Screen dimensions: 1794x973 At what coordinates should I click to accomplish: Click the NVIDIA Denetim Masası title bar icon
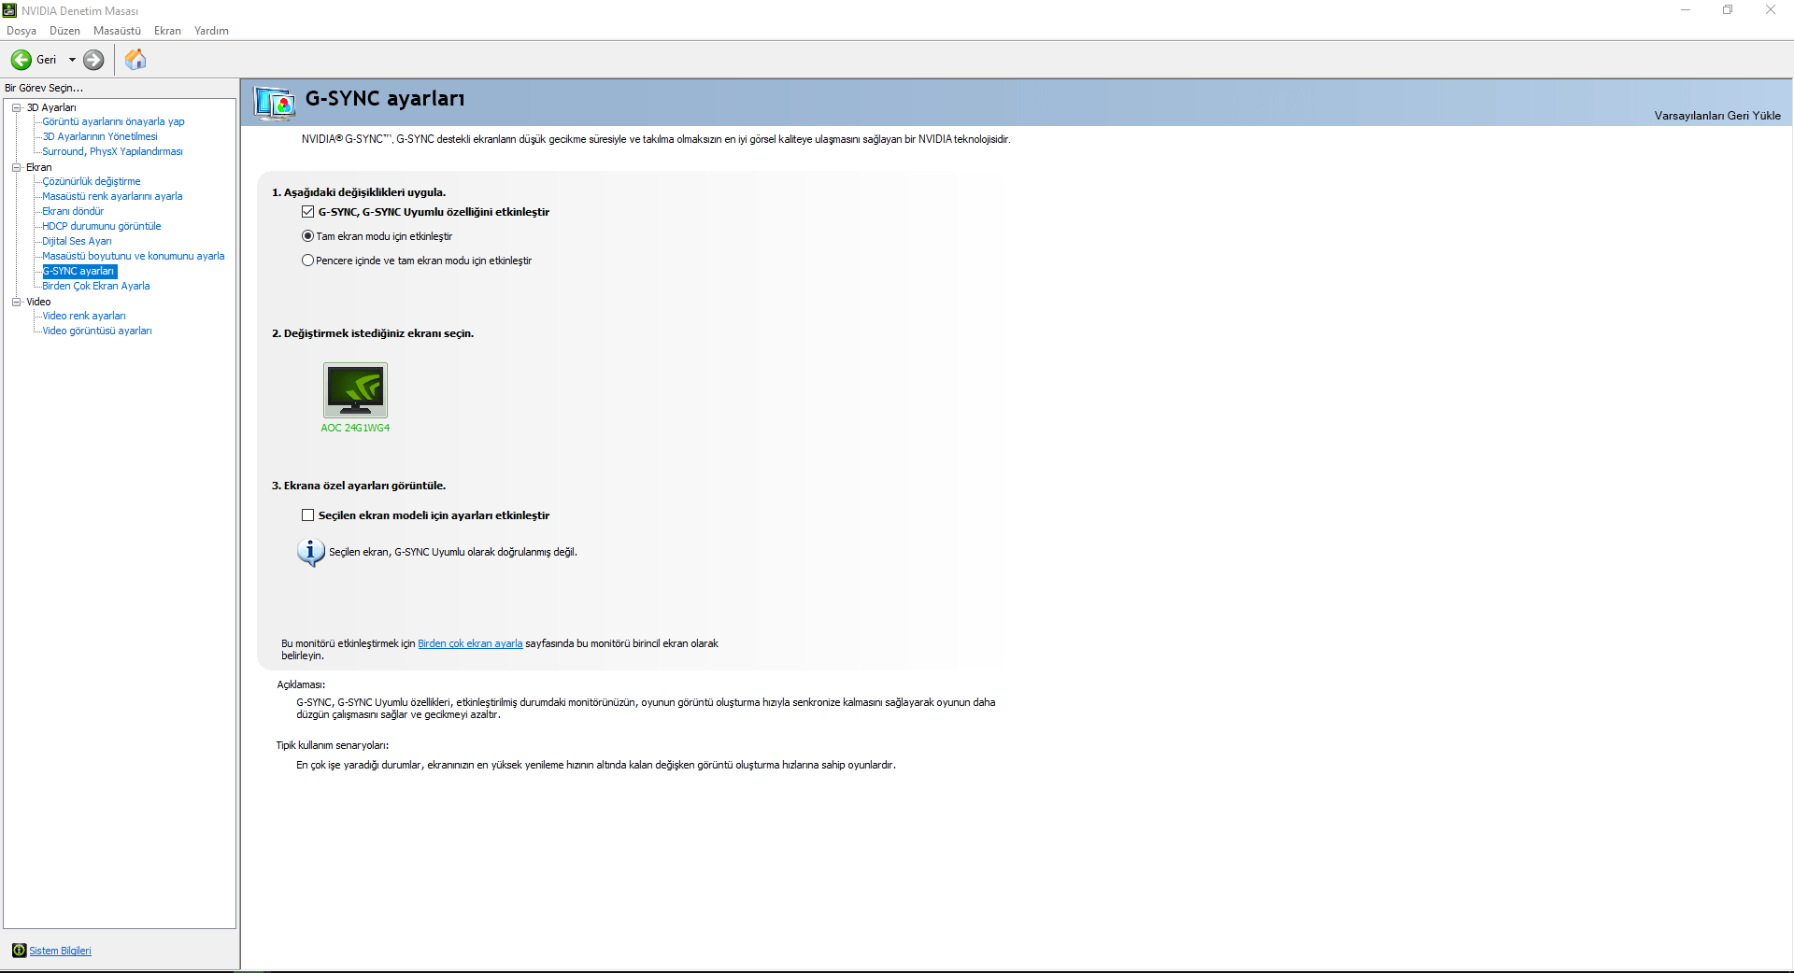tap(10, 10)
